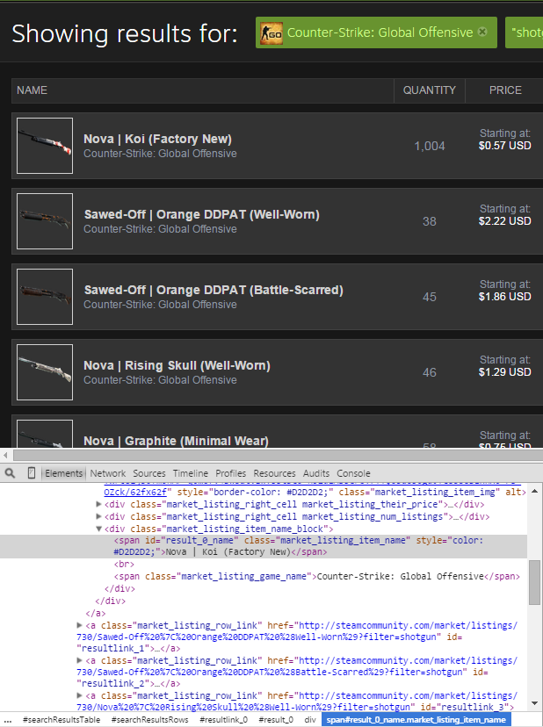Expand the resultlink_2 anchor node

[79, 660]
